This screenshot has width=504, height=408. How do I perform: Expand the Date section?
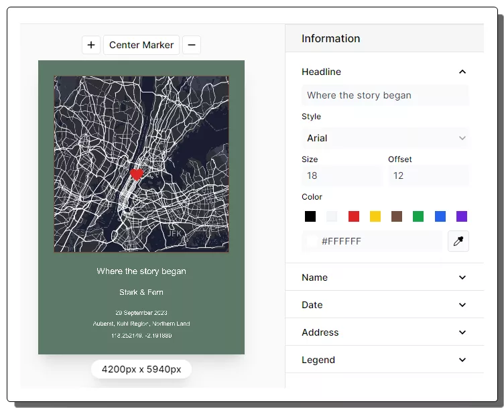(x=462, y=305)
